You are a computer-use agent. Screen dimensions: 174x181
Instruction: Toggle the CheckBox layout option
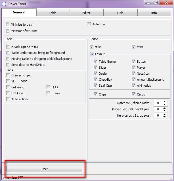click(95, 80)
